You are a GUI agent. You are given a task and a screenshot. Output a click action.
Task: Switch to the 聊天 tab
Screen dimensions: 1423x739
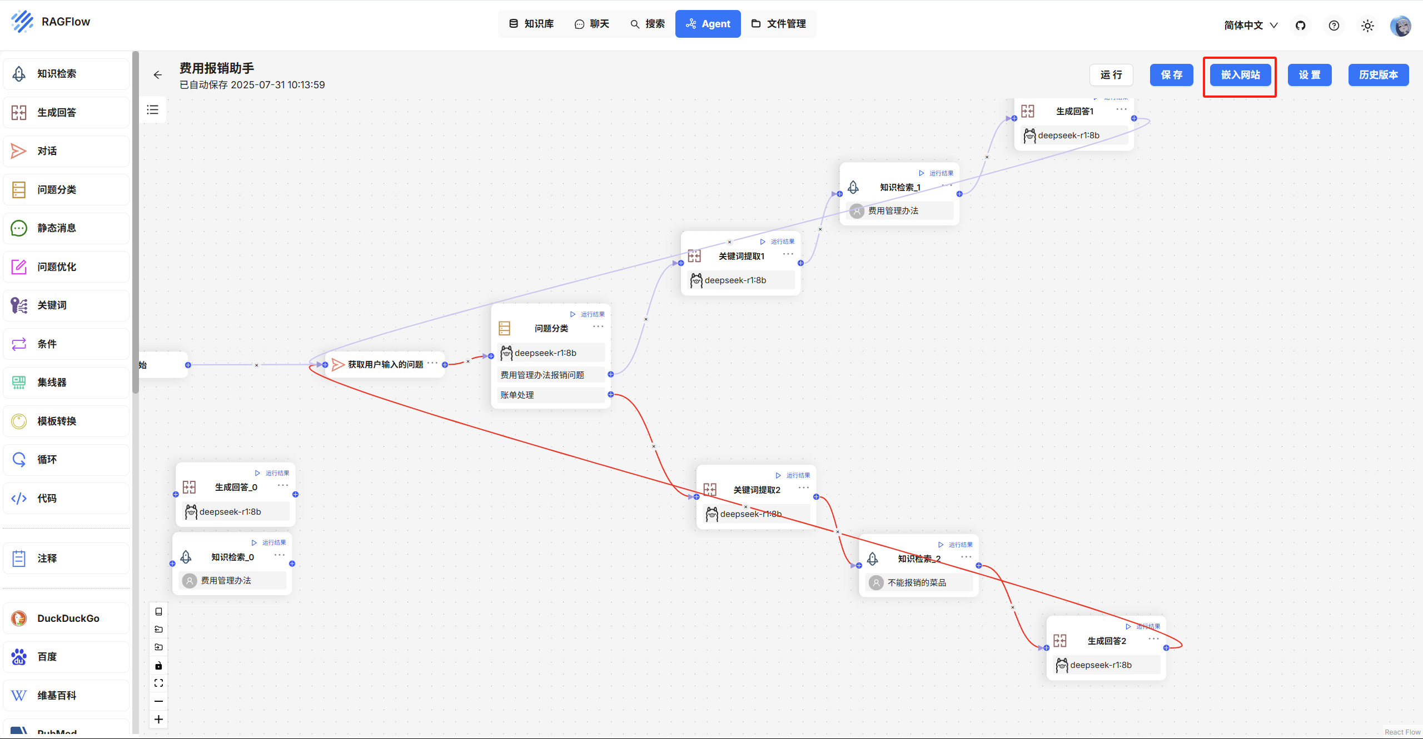coord(591,23)
